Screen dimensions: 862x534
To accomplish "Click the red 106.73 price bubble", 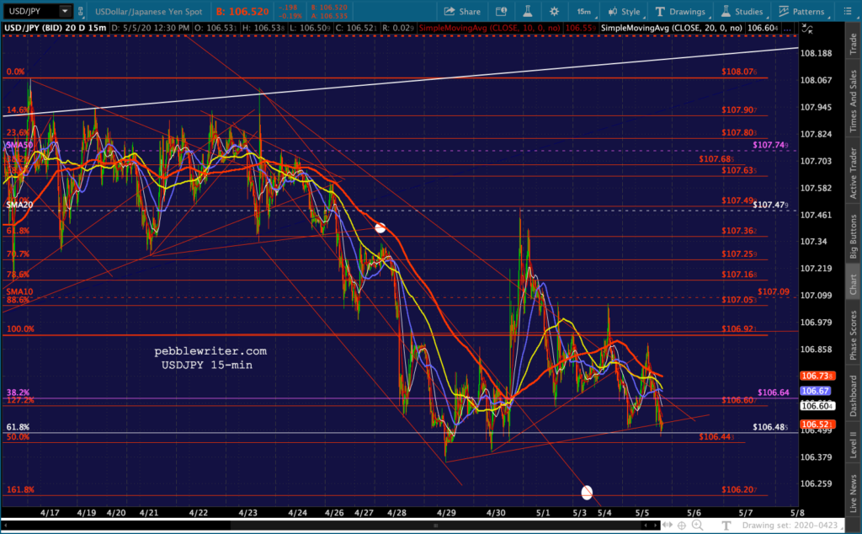I will (817, 376).
